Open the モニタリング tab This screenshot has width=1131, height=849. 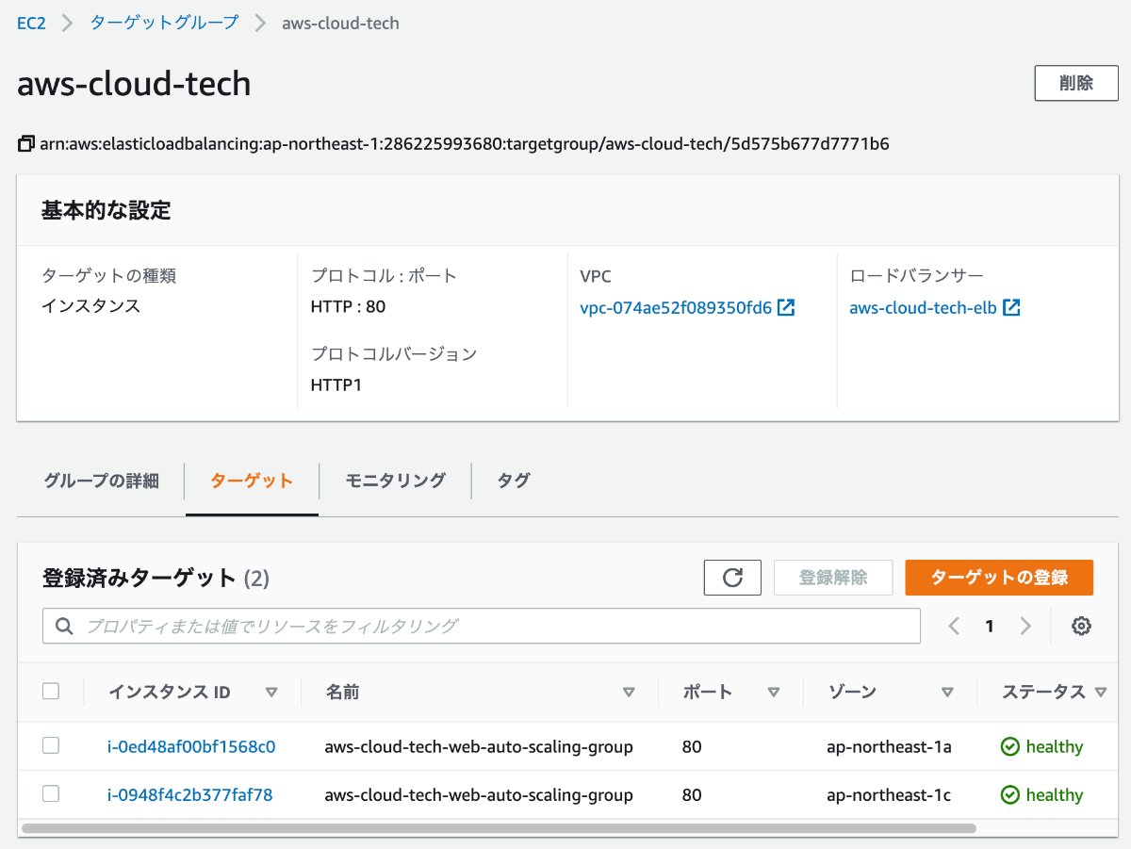click(x=395, y=481)
